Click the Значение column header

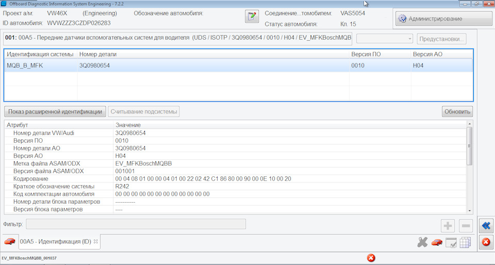289,125
